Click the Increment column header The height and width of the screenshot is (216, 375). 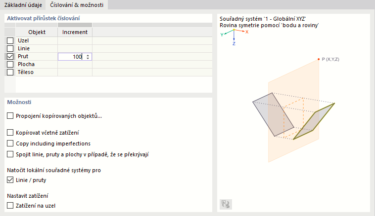(75, 32)
